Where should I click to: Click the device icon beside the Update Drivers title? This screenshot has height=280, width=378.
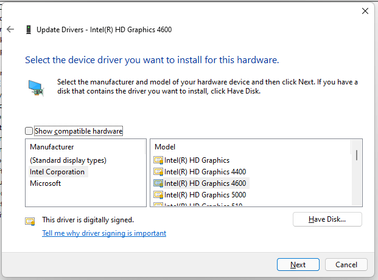pos(29,30)
